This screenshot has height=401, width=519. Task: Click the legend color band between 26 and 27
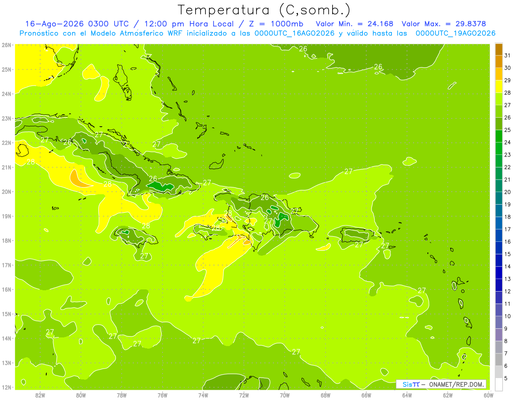(499, 111)
